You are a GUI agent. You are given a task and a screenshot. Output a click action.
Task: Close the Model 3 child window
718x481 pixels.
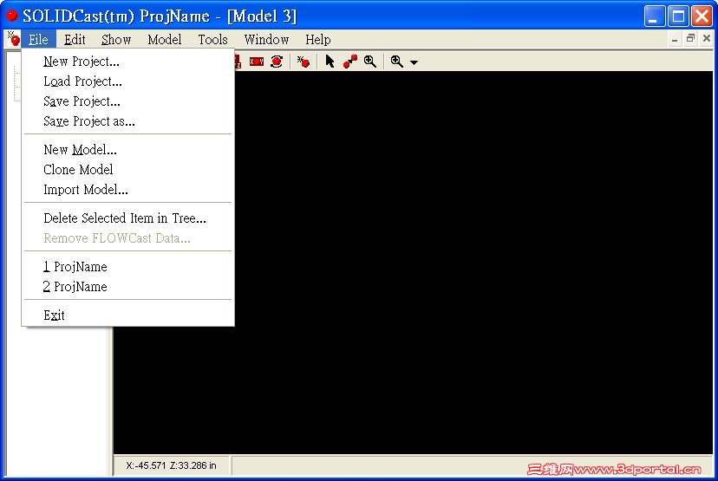(x=707, y=39)
